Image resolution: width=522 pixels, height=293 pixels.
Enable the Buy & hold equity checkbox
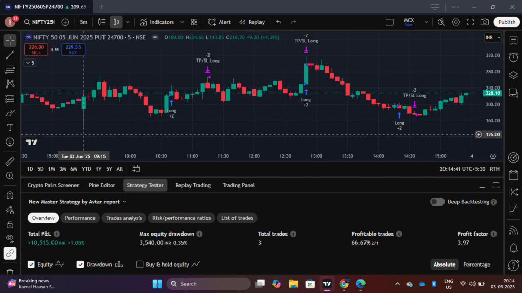point(140,265)
